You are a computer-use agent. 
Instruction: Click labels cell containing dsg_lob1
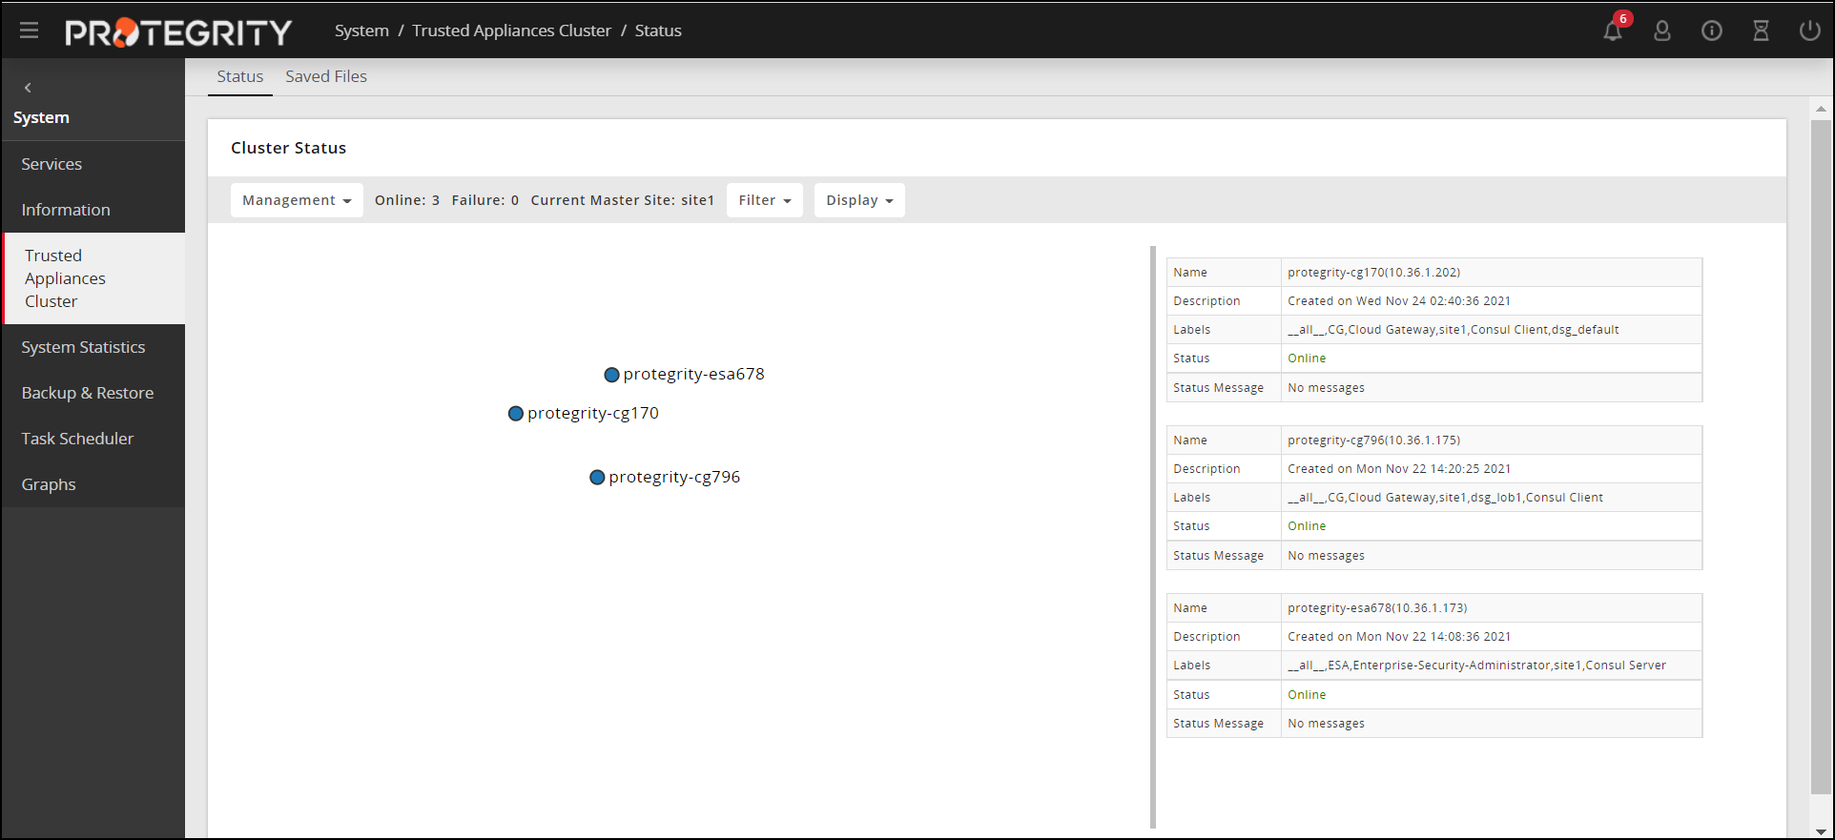click(1492, 498)
